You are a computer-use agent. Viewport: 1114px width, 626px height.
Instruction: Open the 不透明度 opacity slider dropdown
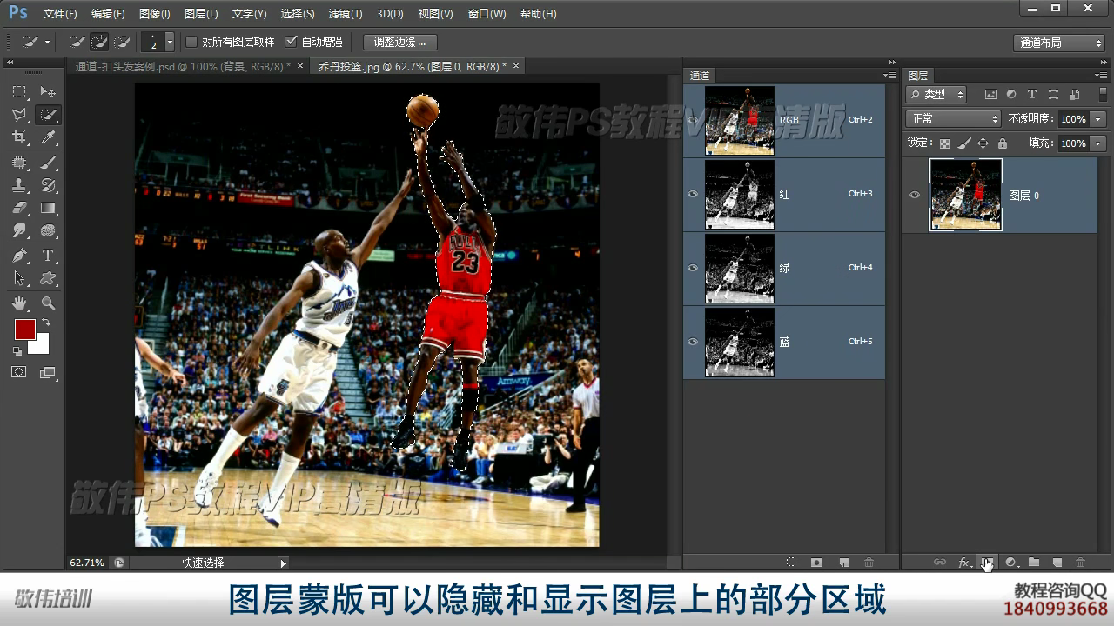tap(1098, 118)
